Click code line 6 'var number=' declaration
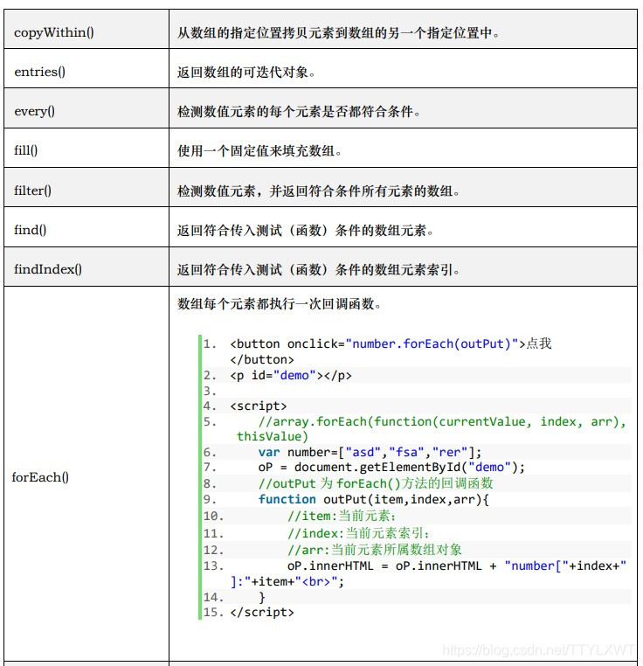Viewport: 643px width, 666px height. click(x=370, y=452)
